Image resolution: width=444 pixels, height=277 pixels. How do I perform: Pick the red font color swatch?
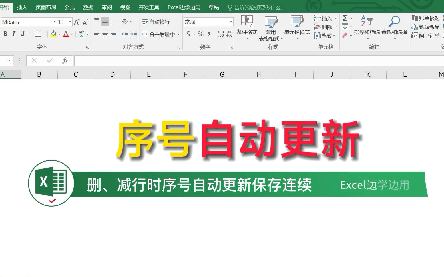66,36
